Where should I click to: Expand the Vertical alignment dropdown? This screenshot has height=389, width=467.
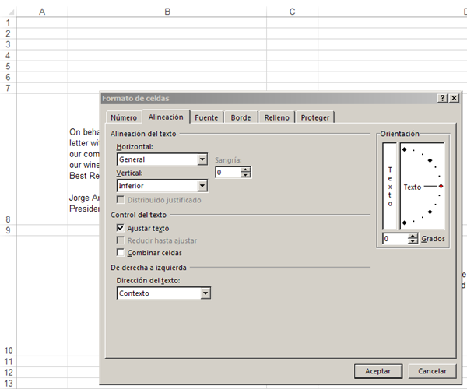[x=202, y=186]
